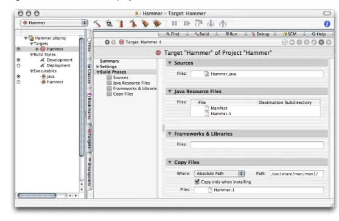The image size is (339, 221).
Task: Select the Development build style radio
Action: [x=18, y=60]
